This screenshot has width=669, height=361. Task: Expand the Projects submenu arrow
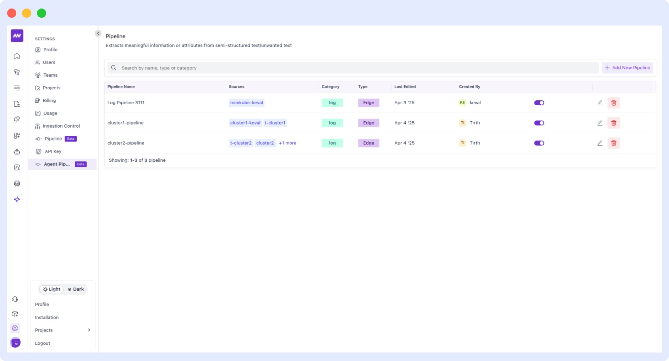click(x=89, y=330)
